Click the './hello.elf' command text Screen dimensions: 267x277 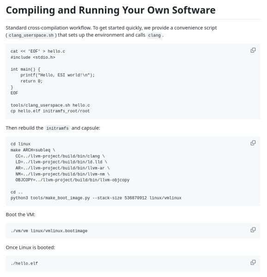[24, 264]
